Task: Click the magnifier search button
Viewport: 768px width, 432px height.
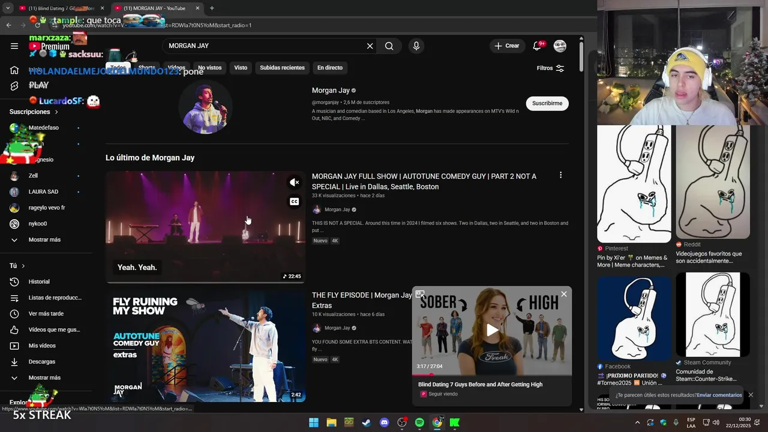Action: [389, 46]
